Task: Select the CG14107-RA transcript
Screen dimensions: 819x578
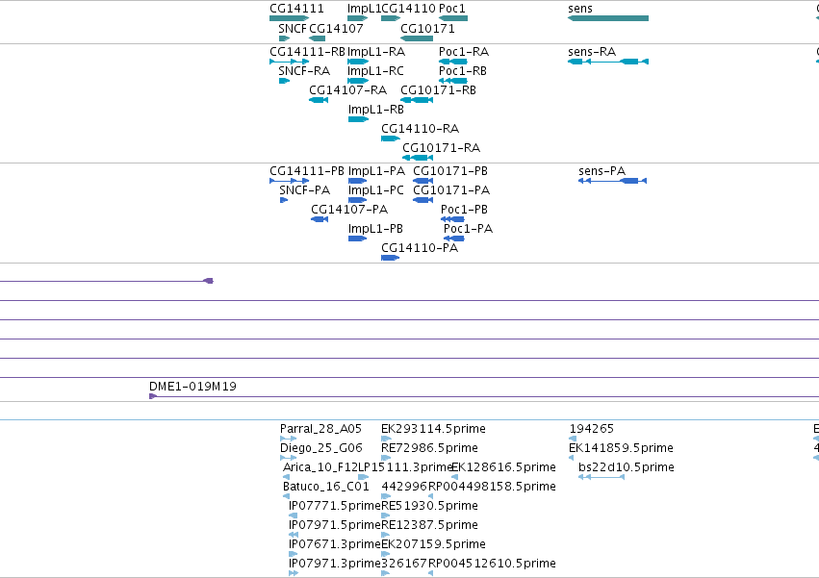Action: [319, 100]
